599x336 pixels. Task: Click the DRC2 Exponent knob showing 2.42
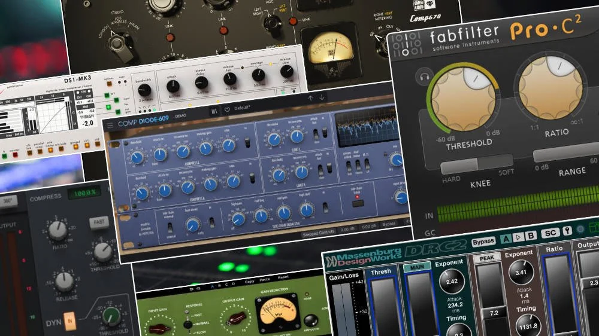pyautogui.click(x=451, y=282)
